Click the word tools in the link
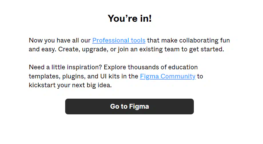Screen dimensions: 263x144 point(138,40)
